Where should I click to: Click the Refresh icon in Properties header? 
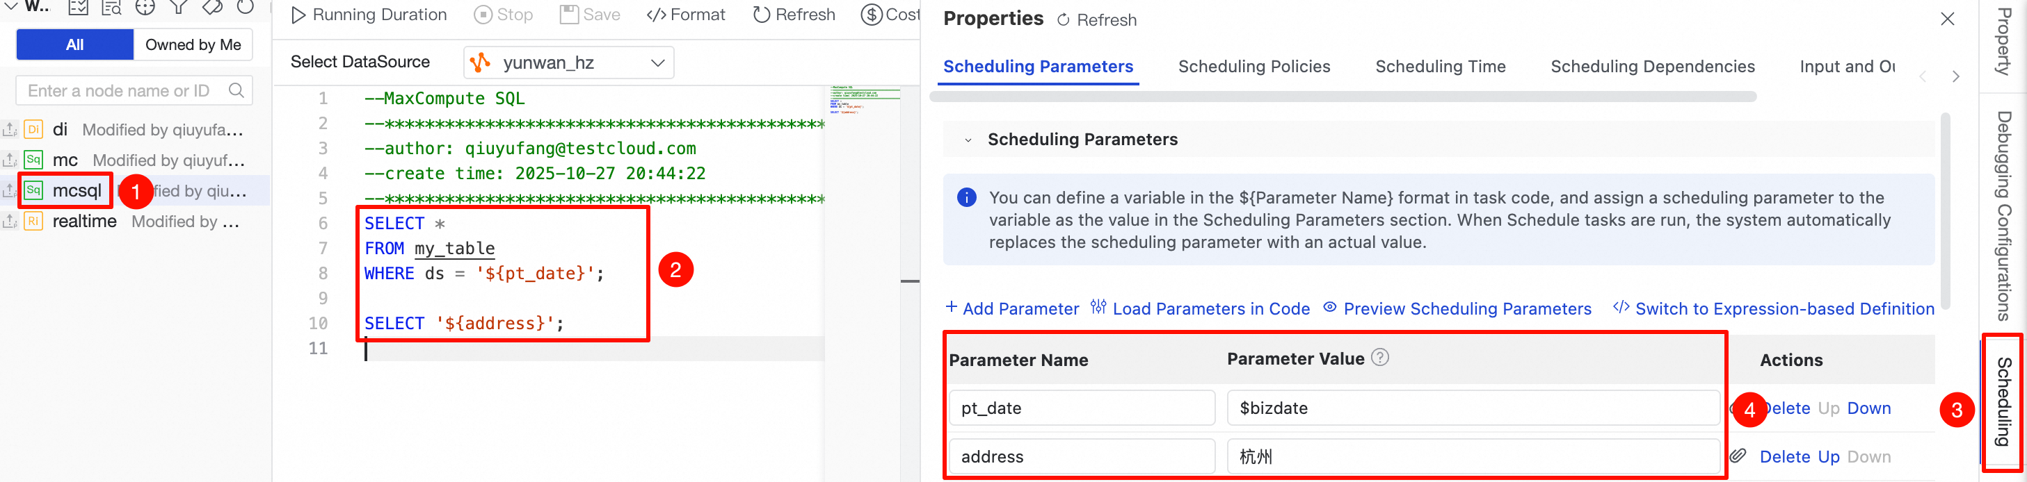pos(1063,20)
